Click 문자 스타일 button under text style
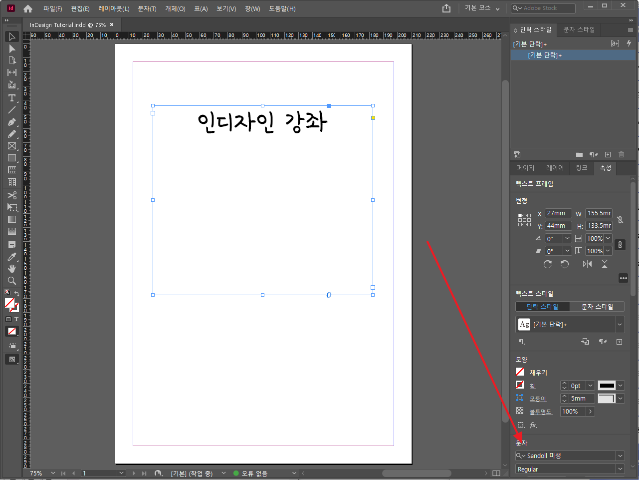 (597, 307)
